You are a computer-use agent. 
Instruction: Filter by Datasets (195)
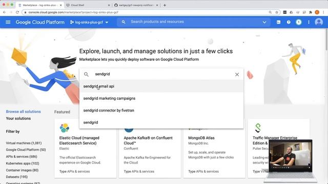click(17, 177)
